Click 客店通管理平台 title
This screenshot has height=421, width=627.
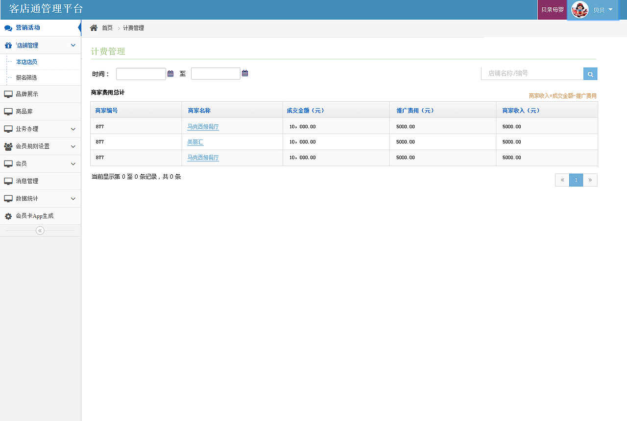pos(46,9)
